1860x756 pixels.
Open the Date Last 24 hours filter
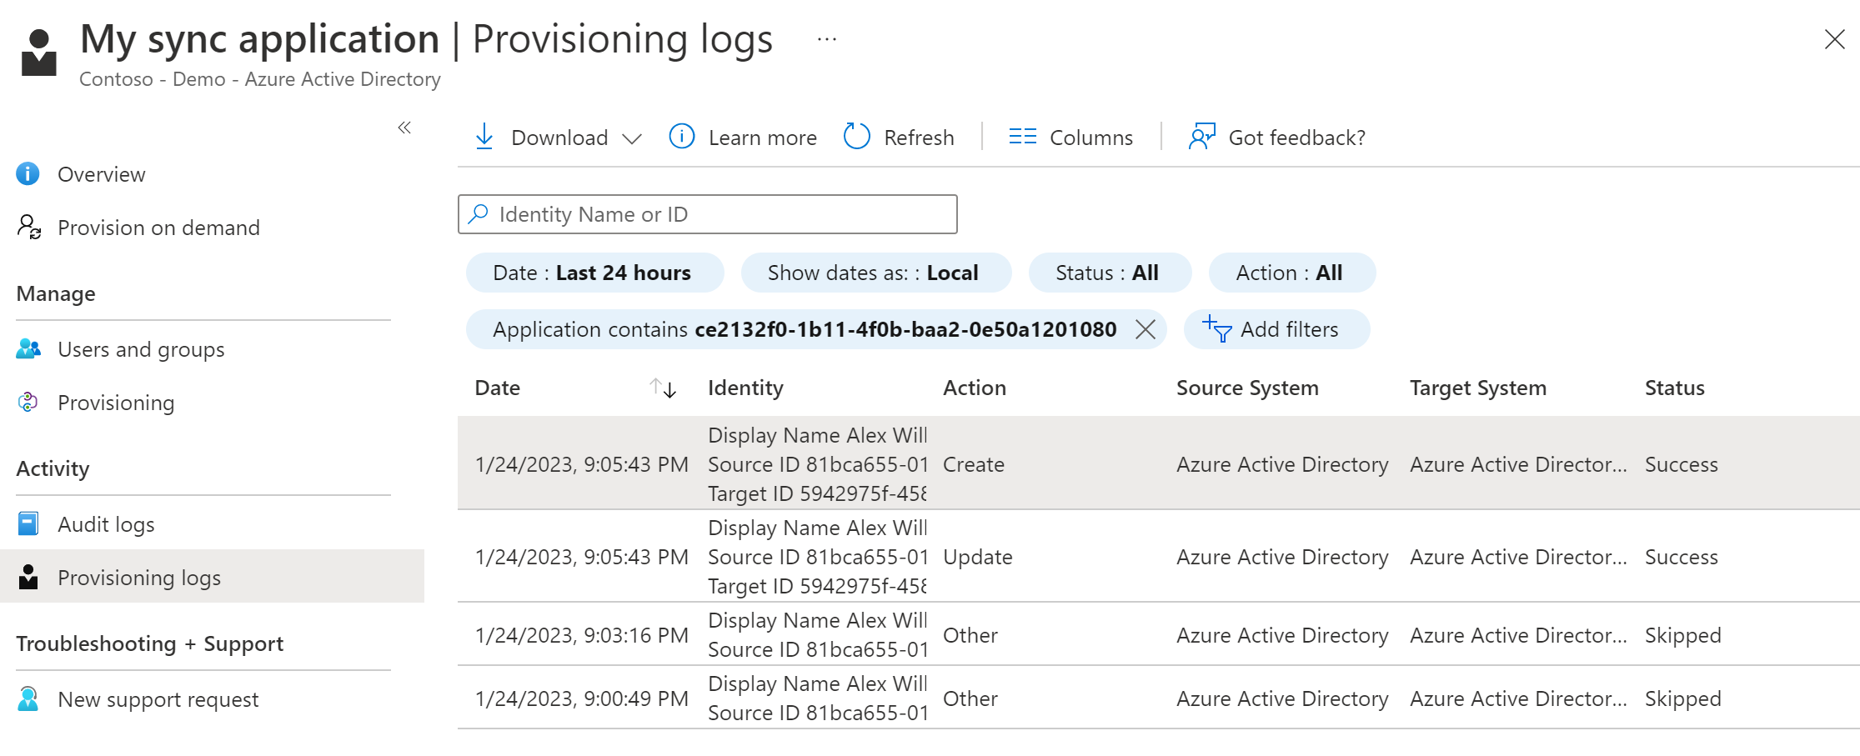click(x=593, y=273)
